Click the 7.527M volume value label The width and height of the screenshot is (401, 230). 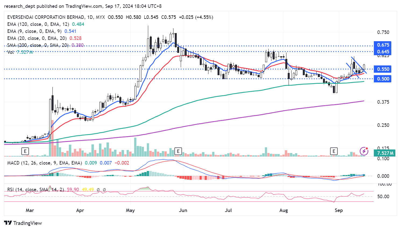point(385,153)
